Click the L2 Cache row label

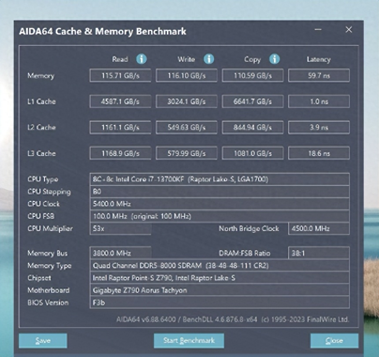[x=41, y=127]
